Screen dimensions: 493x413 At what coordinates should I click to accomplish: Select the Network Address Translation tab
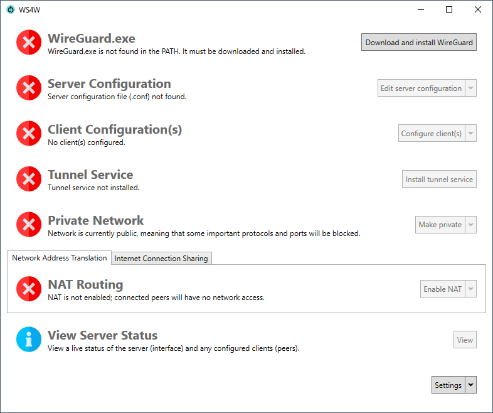coord(60,258)
